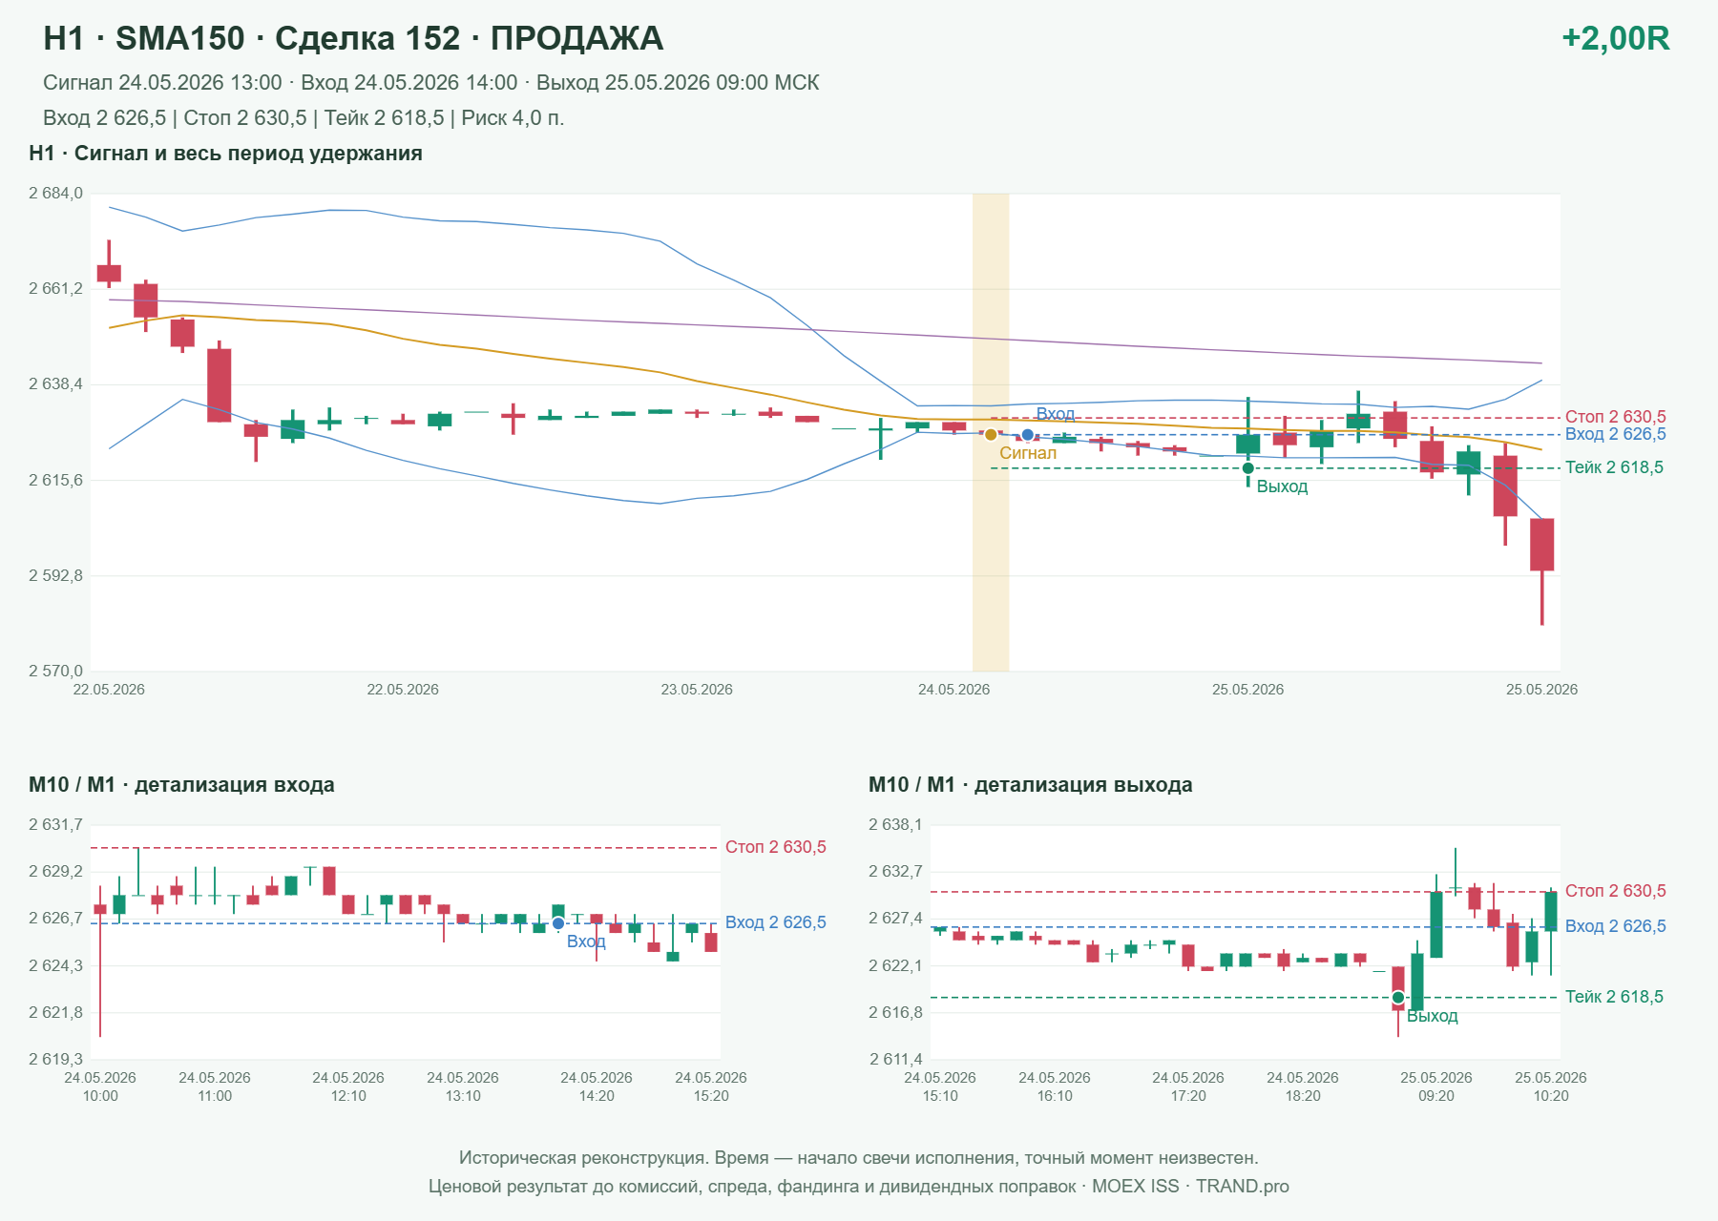
Task: Click Стоп 2 630,5 label in entry detail chart
Action: 776,847
